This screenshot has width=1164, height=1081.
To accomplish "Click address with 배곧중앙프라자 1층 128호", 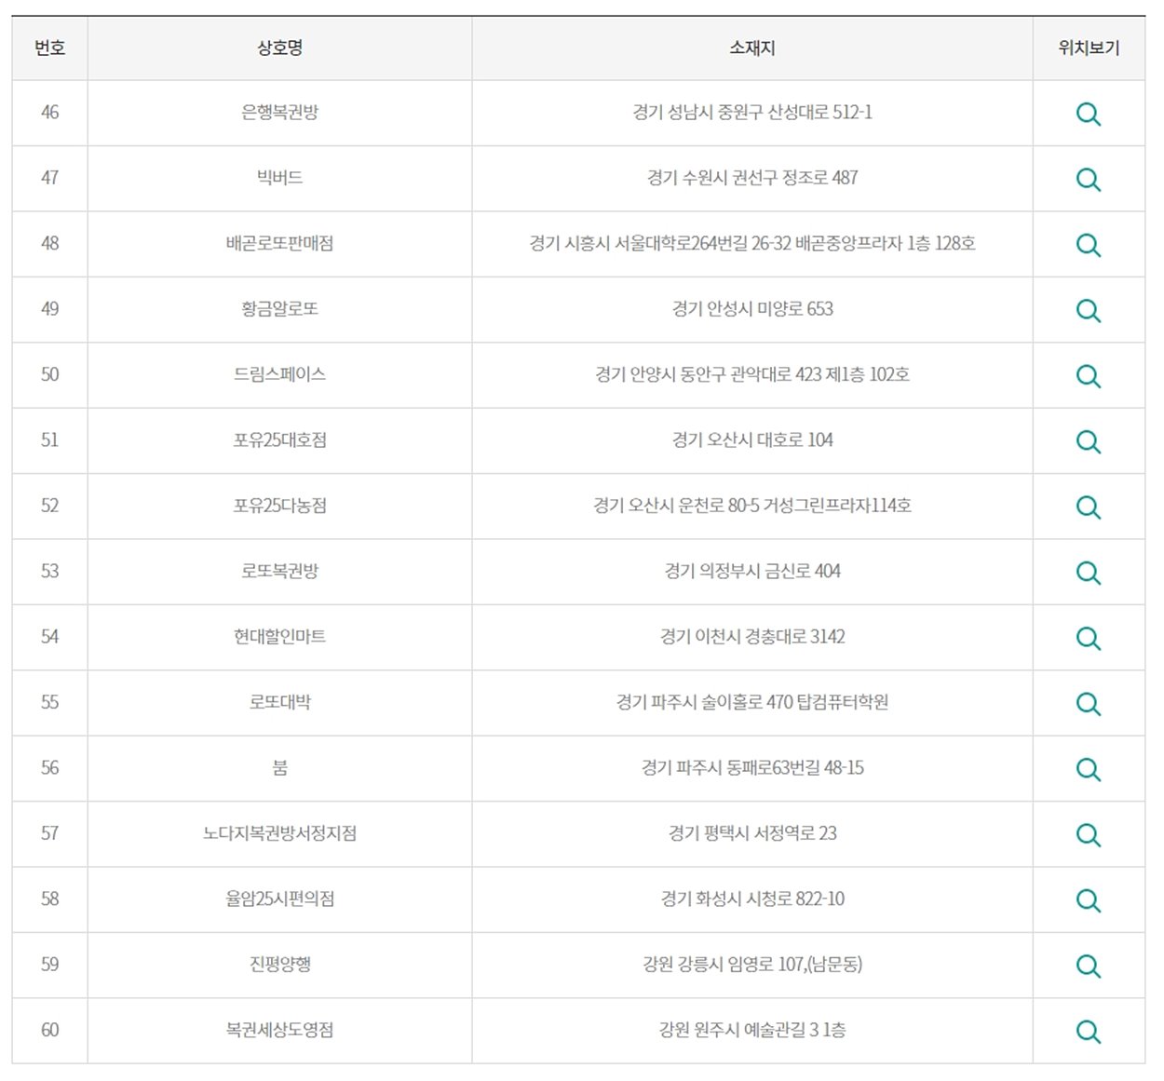I will (x=752, y=243).
